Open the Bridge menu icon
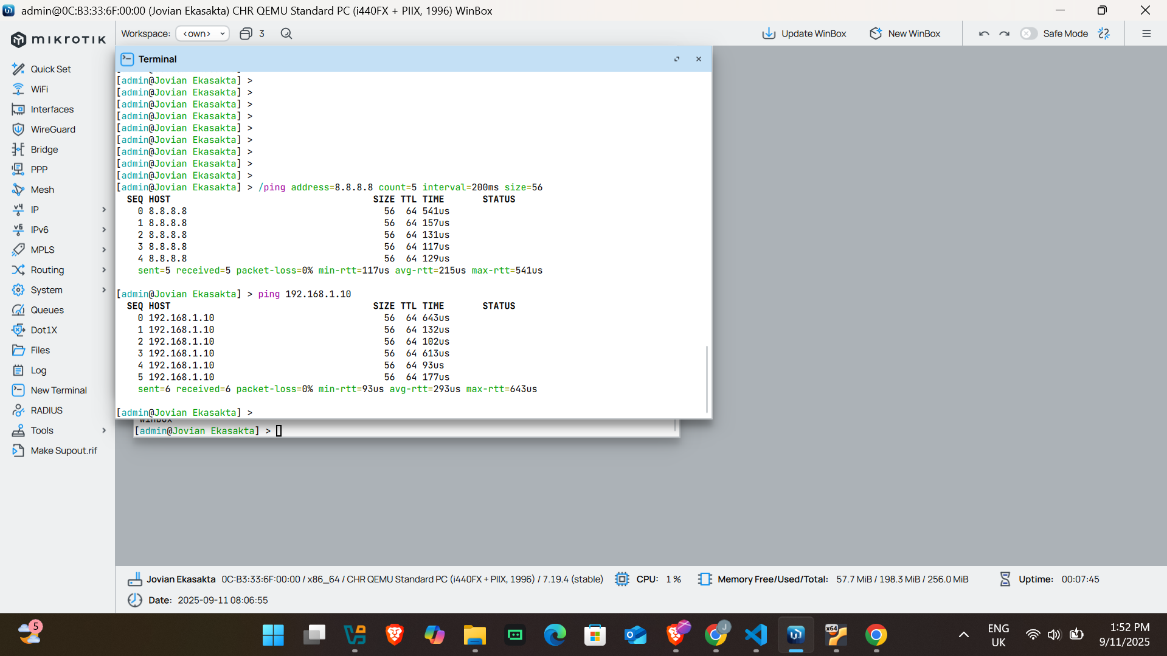1167x656 pixels. [18, 149]
